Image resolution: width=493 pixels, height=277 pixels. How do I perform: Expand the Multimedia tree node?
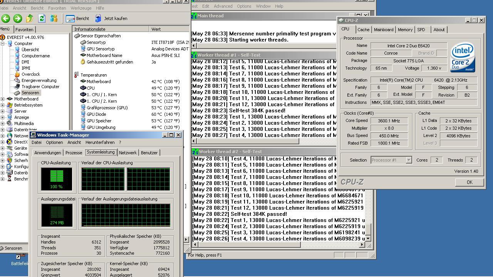3,123
